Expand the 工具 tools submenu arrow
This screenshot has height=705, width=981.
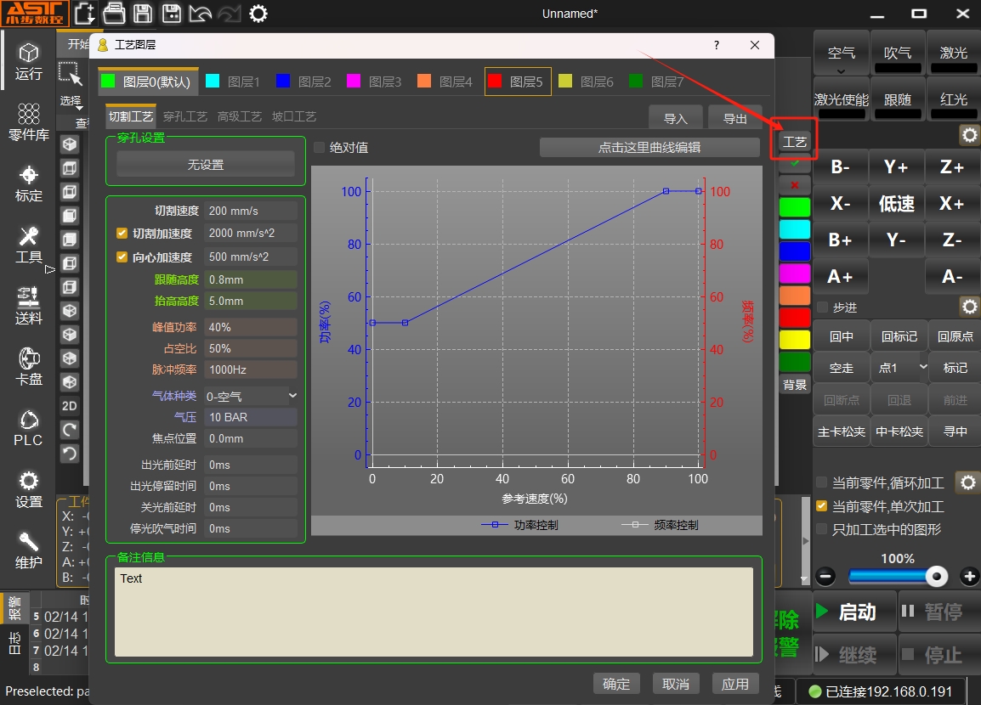point(50,269)
